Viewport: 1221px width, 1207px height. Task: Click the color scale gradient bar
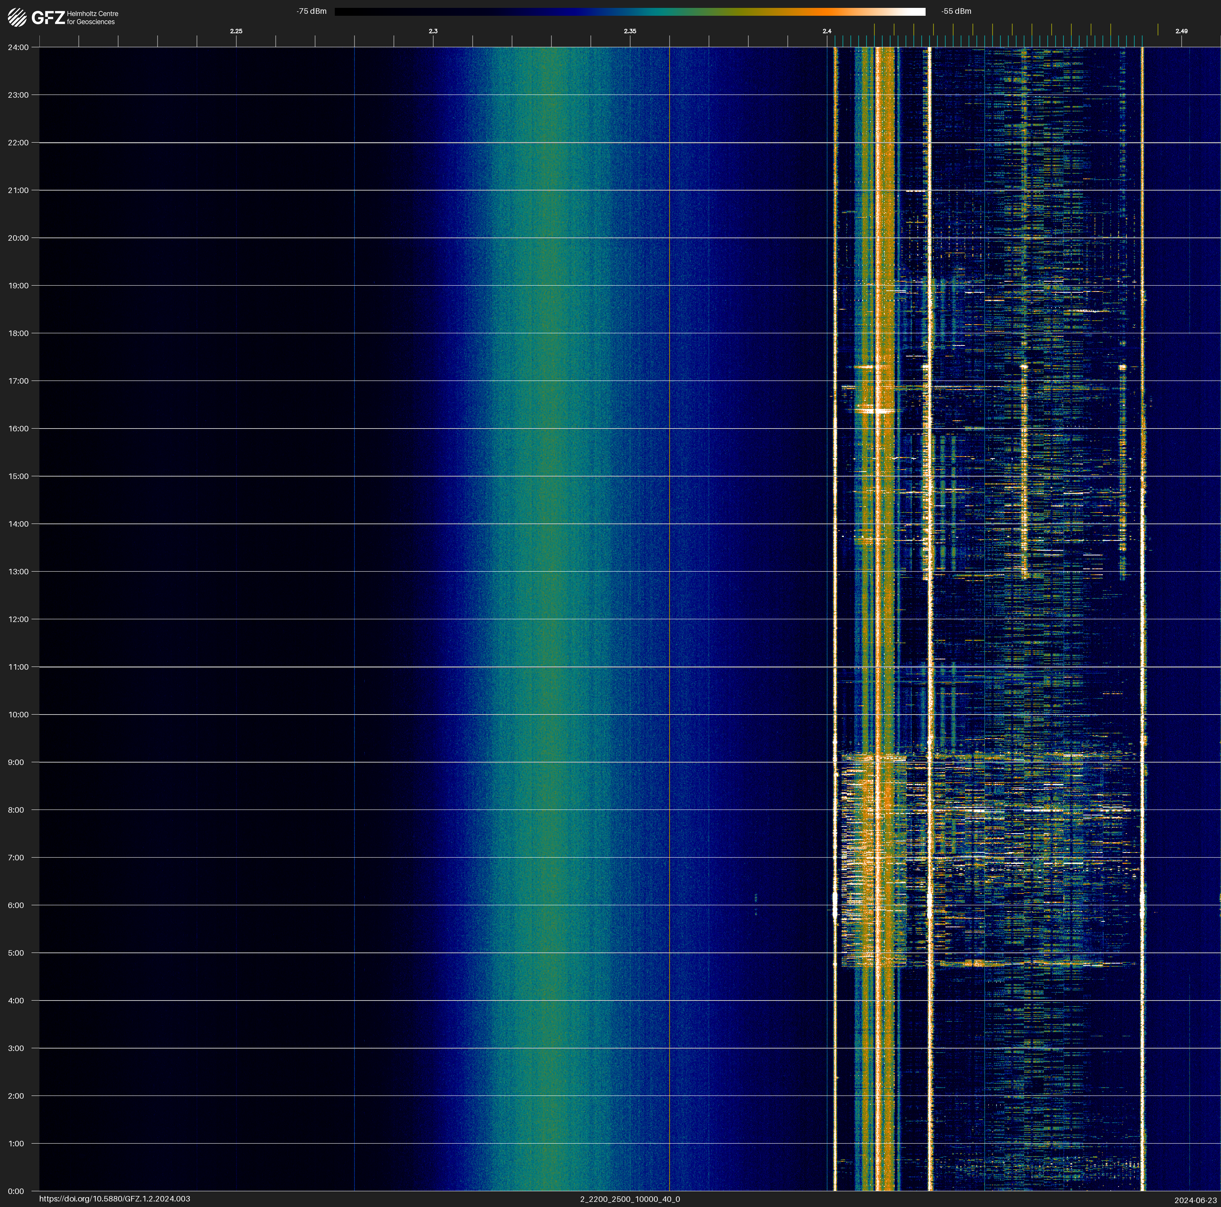(x=629, y=11)
